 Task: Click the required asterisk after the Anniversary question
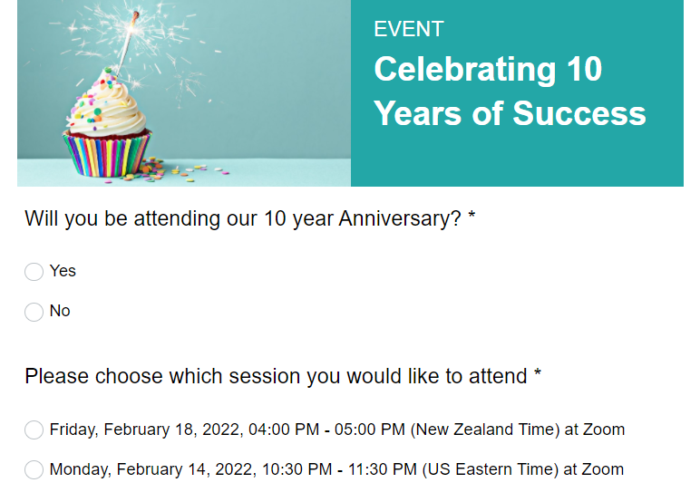(472, 216)
